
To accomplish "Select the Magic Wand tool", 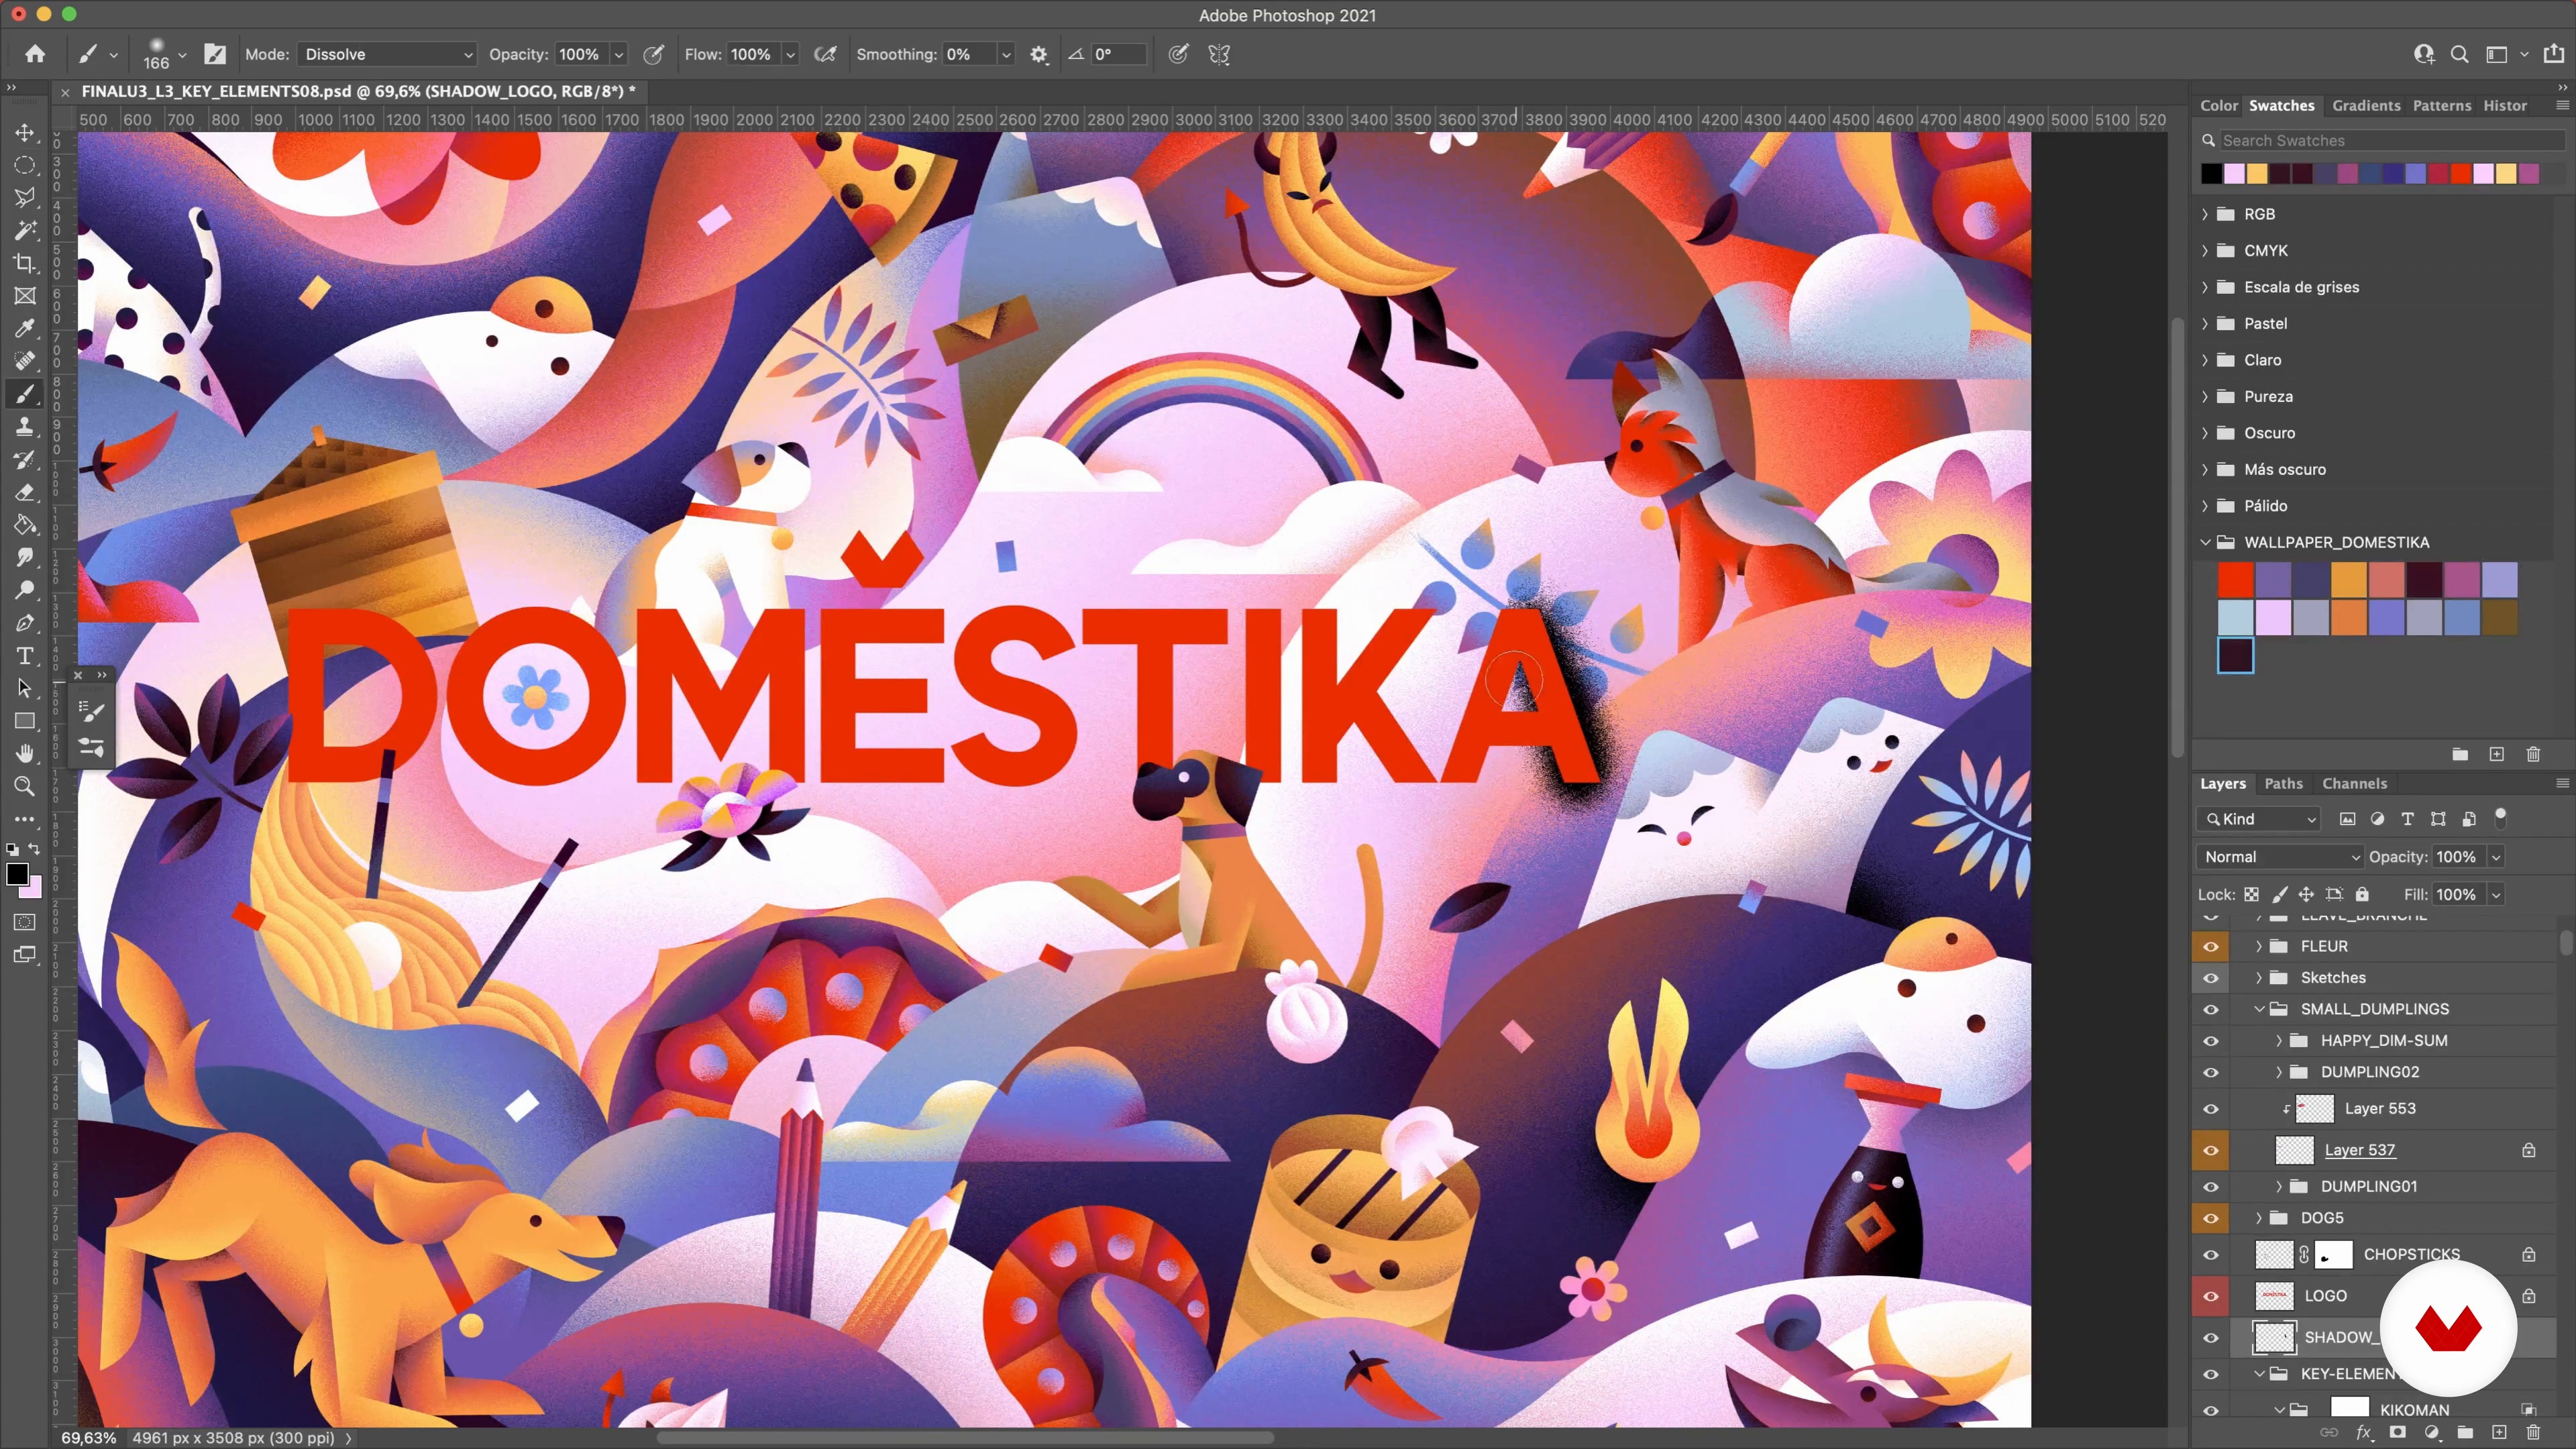I will (25, 230).
